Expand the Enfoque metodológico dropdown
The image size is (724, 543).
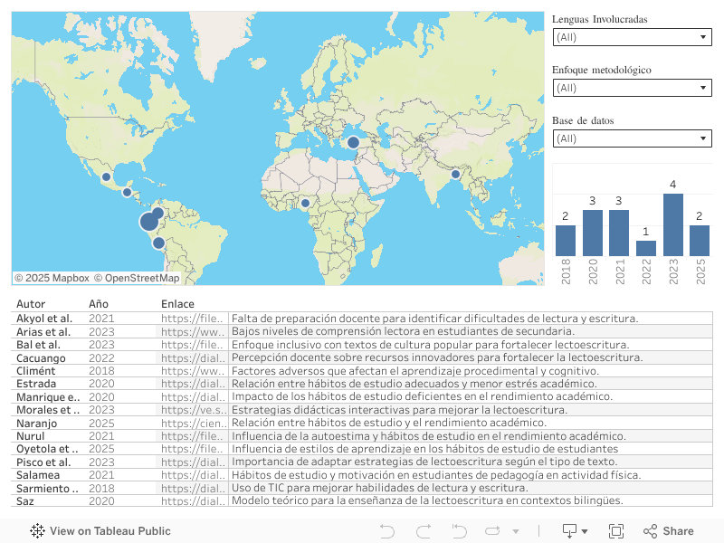tap(632, 88)
